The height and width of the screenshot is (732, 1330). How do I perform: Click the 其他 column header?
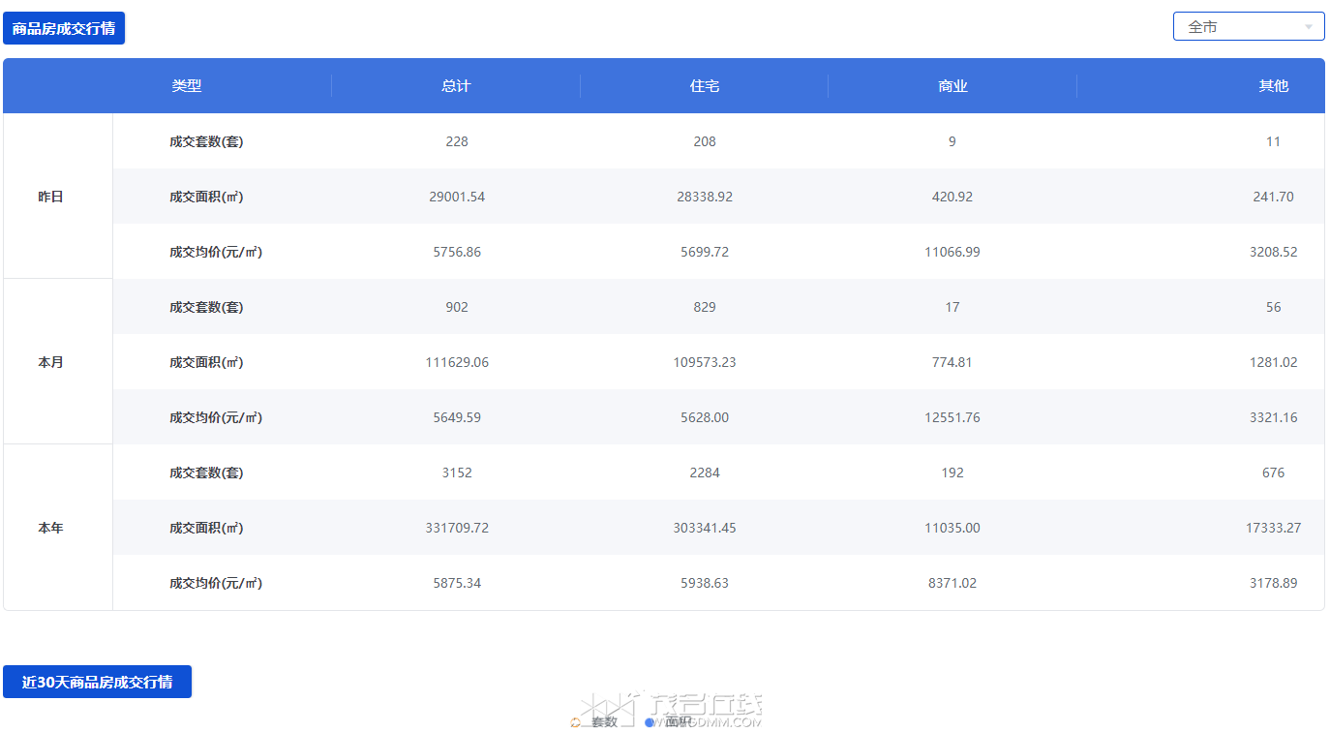click(x=1273, y=86)
